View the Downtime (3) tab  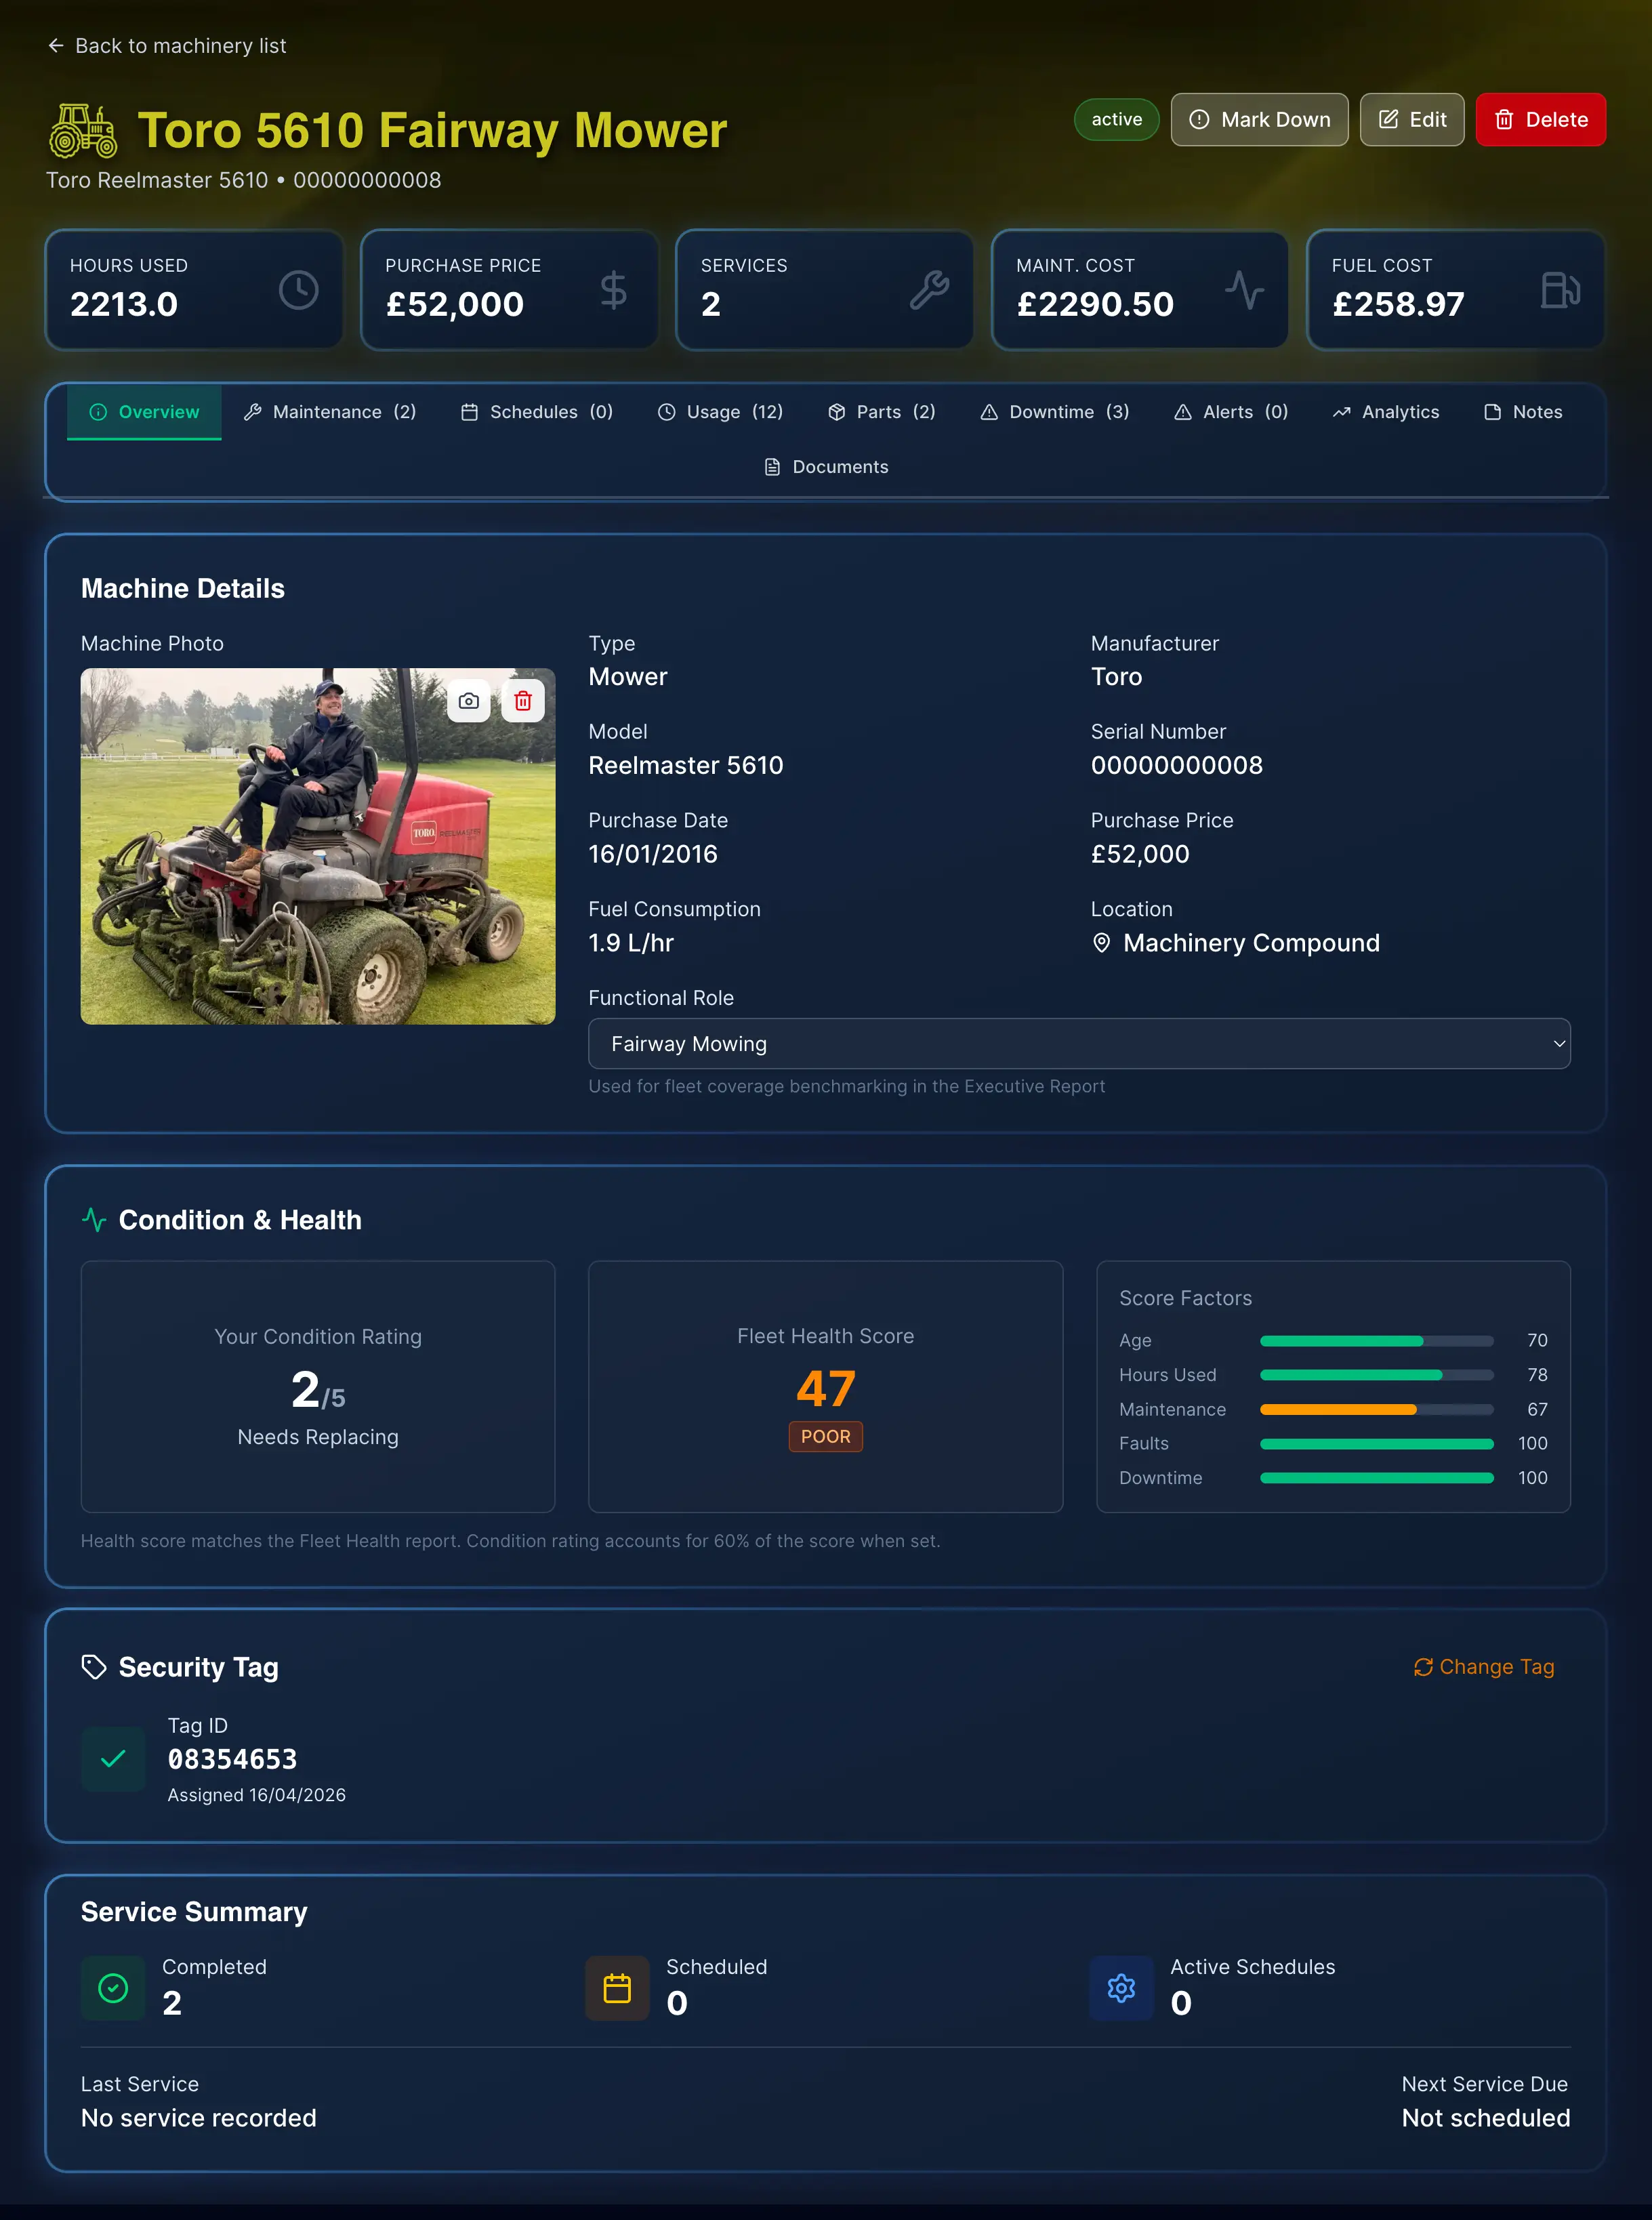coord(1055,412)
